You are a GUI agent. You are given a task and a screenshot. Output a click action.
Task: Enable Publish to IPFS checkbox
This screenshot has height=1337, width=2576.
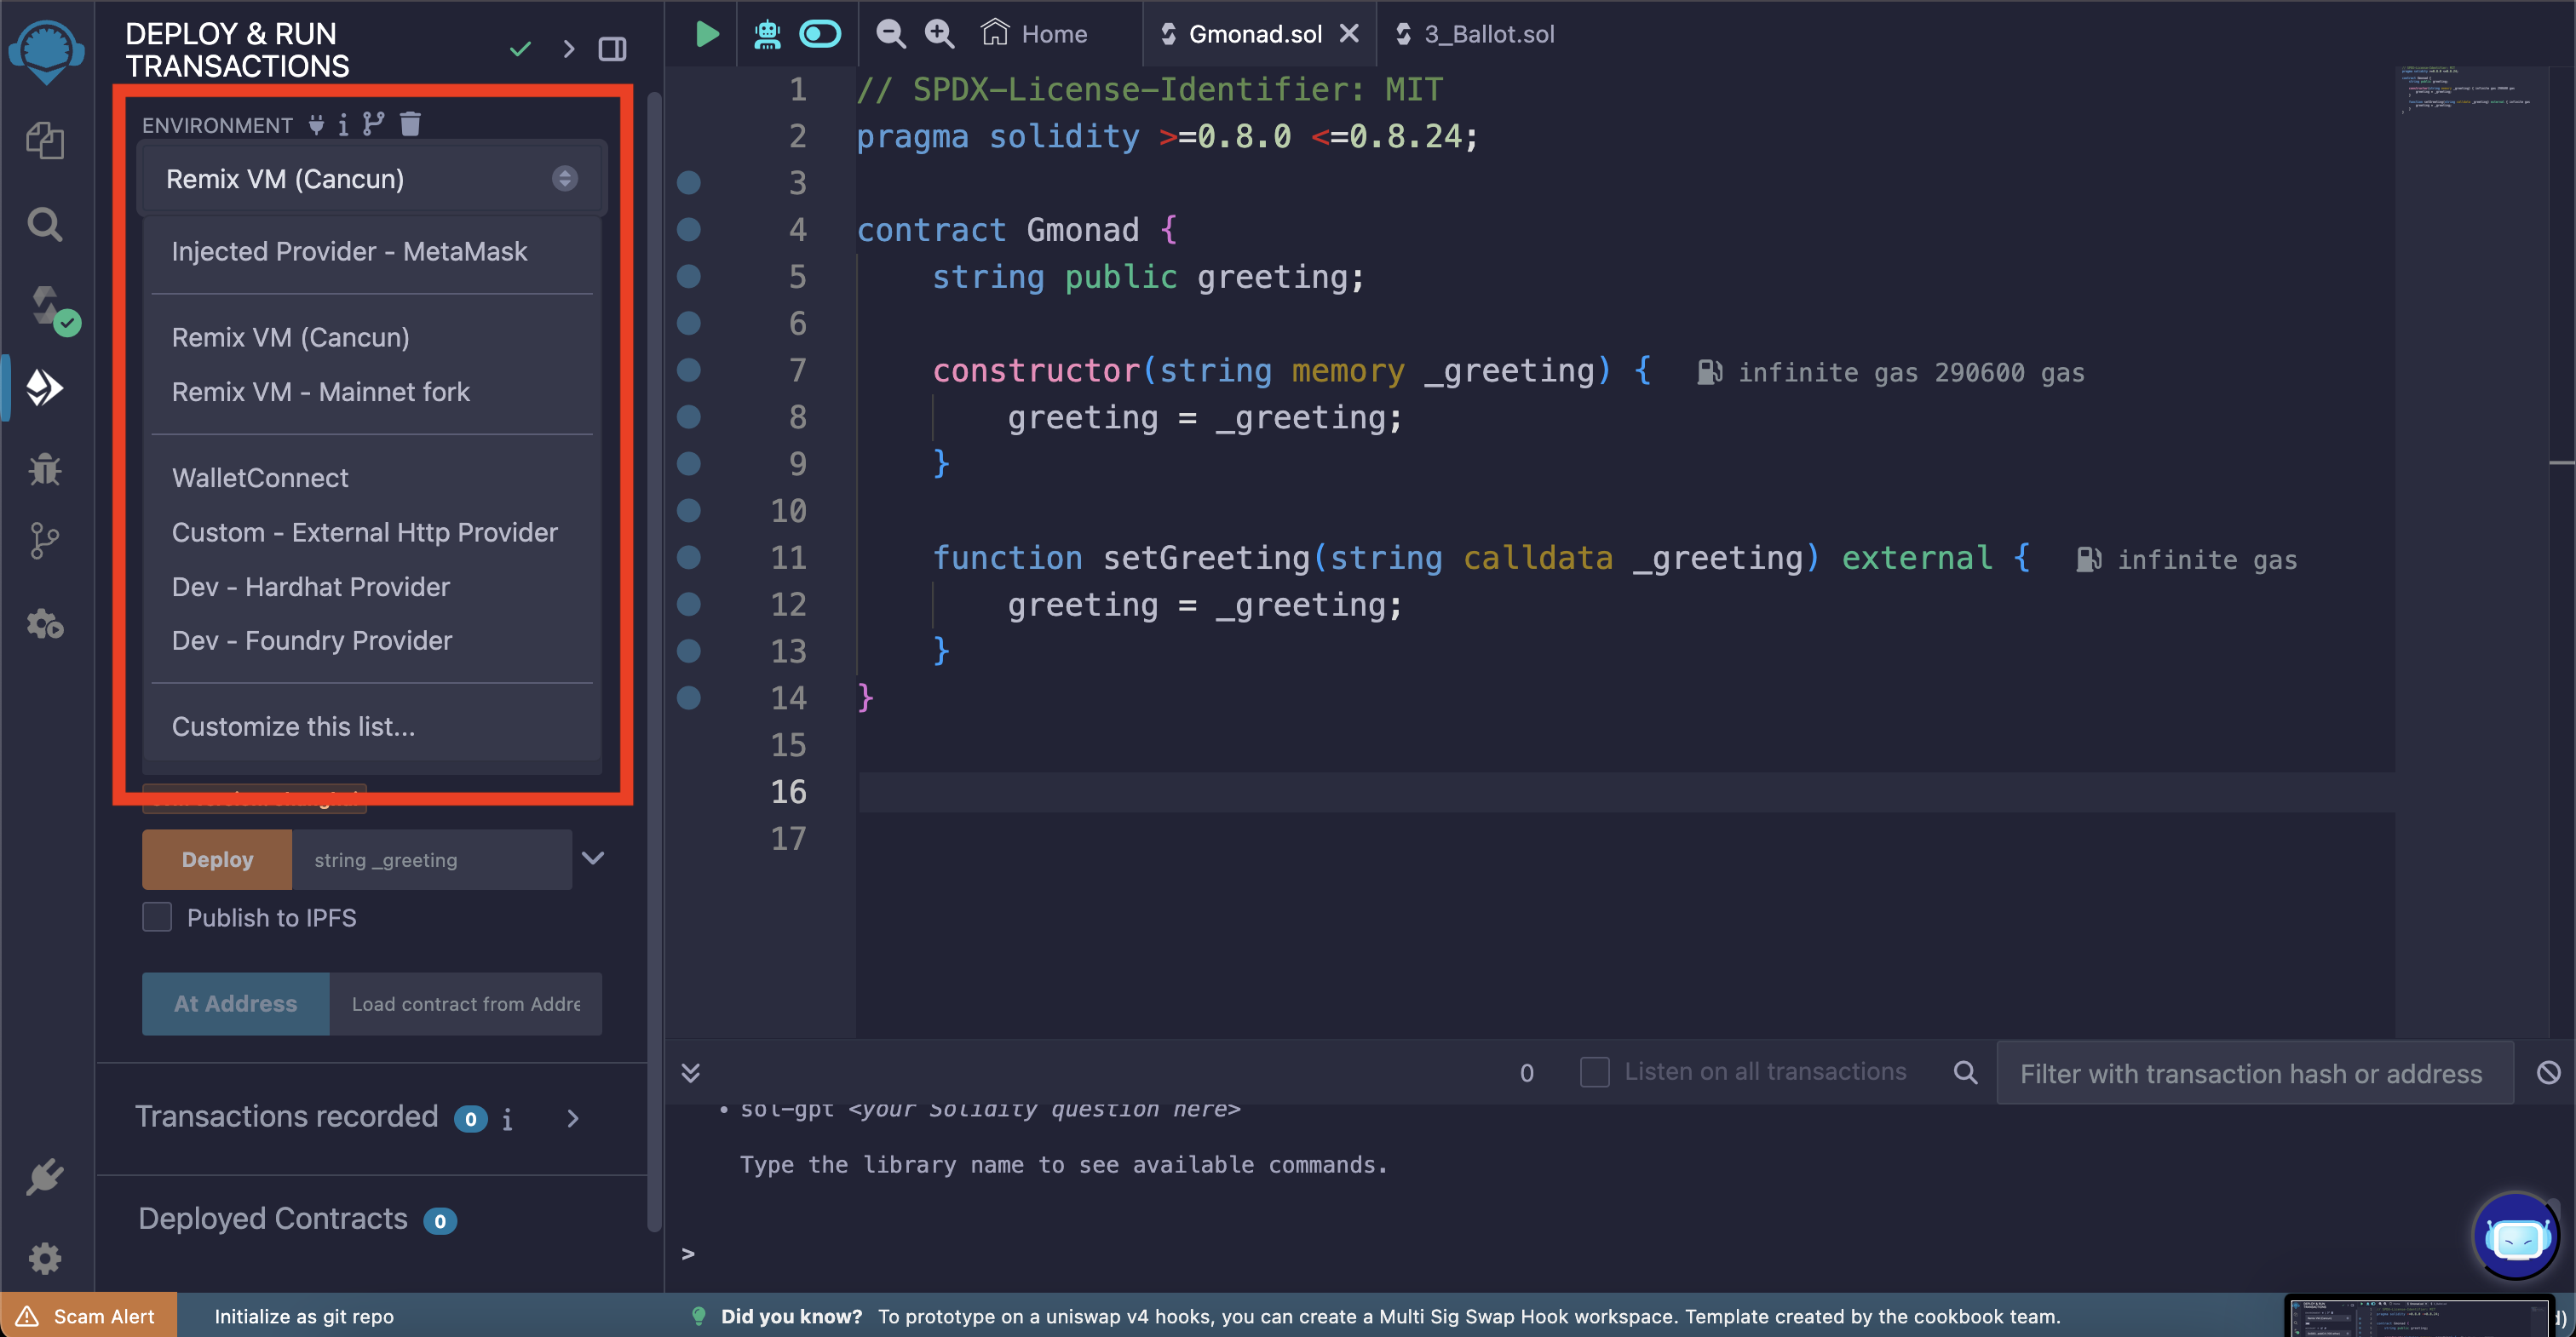157,920
